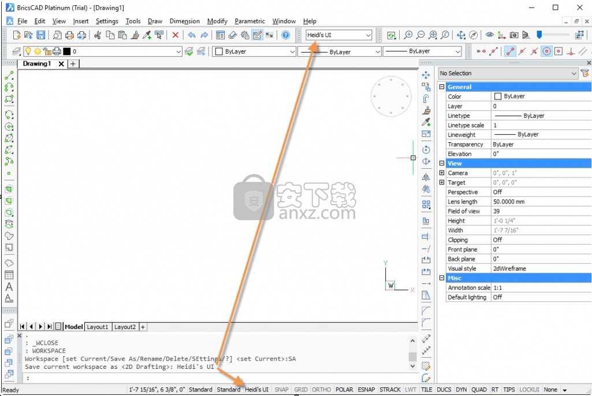Image resolution: width=592 pixels, height=396 pixels.
Task: Switch to the Layout1 tab
Action: pos(98,327)
